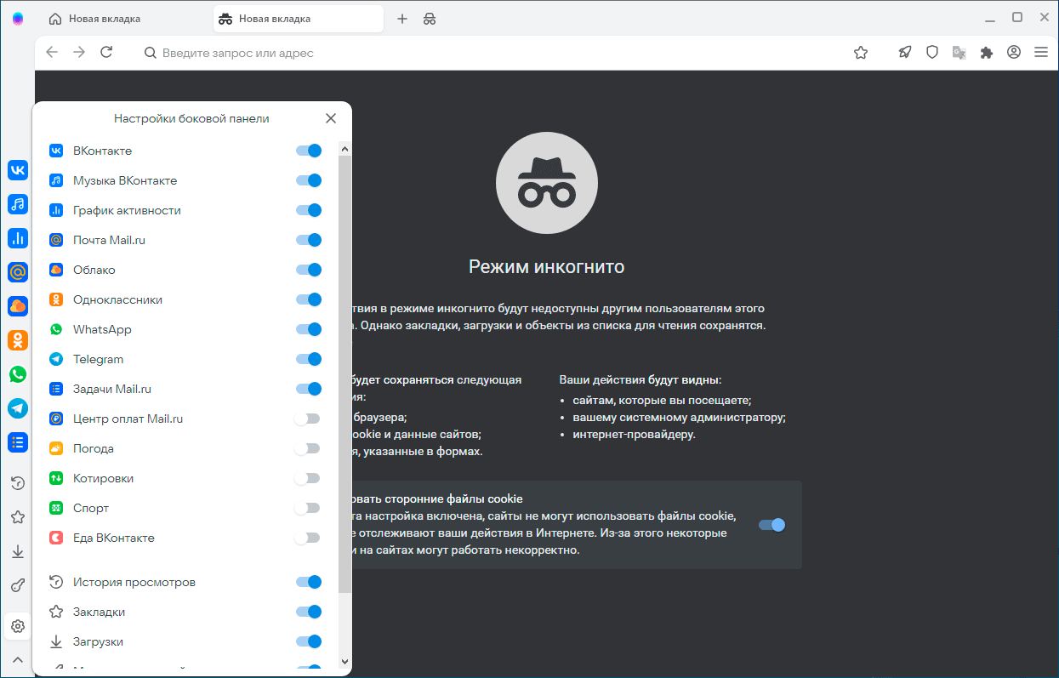This screenshot has width=1059, height=678.
Task: Click translate icon in toolbar
Action: [959, 53]
